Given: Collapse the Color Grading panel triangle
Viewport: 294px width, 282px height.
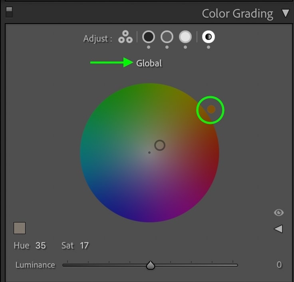Looking at the screenshot, I should pos(285,13).
